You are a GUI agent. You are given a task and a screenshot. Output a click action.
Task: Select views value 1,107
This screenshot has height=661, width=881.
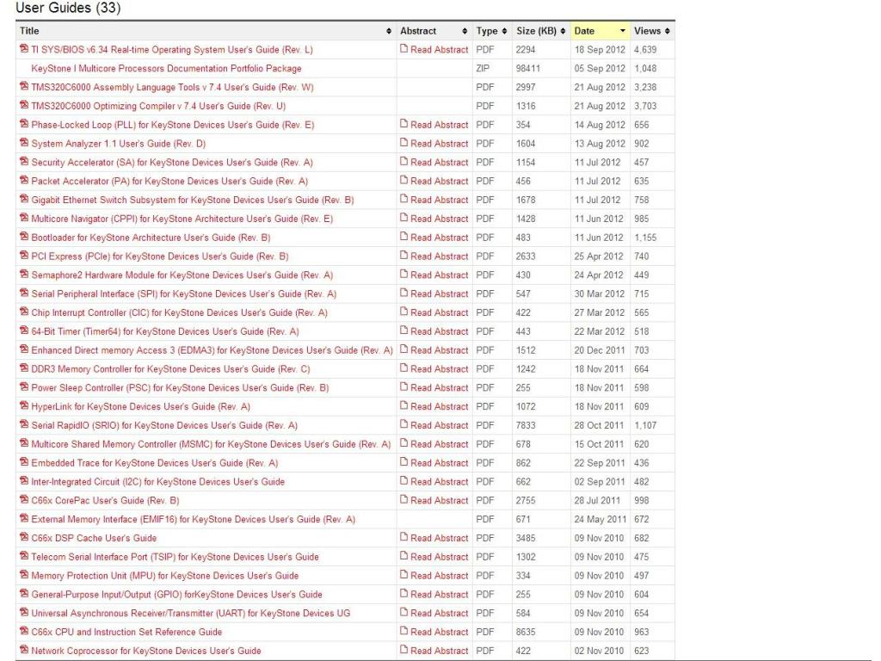coord(645,425)
